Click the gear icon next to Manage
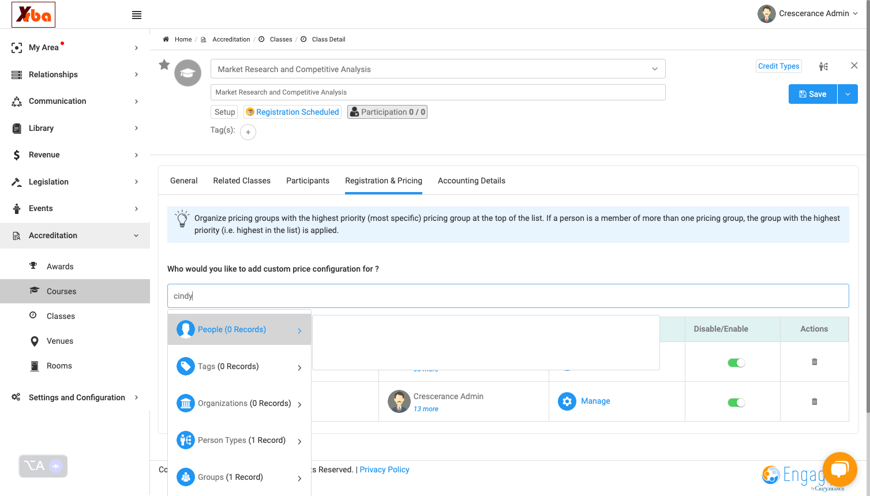 tap(567, 401)
